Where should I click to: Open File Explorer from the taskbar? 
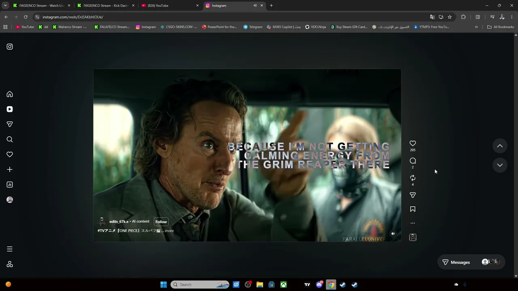[x=260, y=285]
